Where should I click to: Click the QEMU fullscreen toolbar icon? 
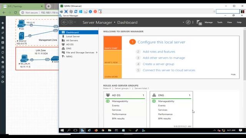pos(66,11)
